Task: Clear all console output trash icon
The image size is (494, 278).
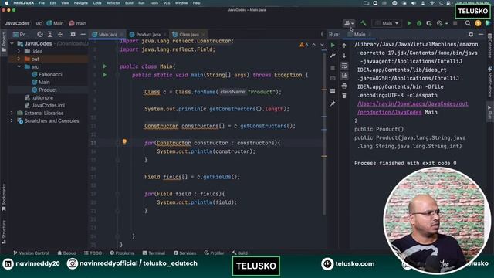Action: click(344, 96)
